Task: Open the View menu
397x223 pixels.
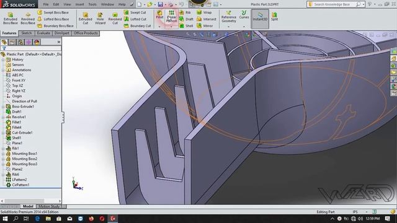Action: 67,4
